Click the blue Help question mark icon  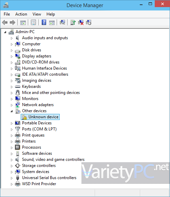[44, 23]
